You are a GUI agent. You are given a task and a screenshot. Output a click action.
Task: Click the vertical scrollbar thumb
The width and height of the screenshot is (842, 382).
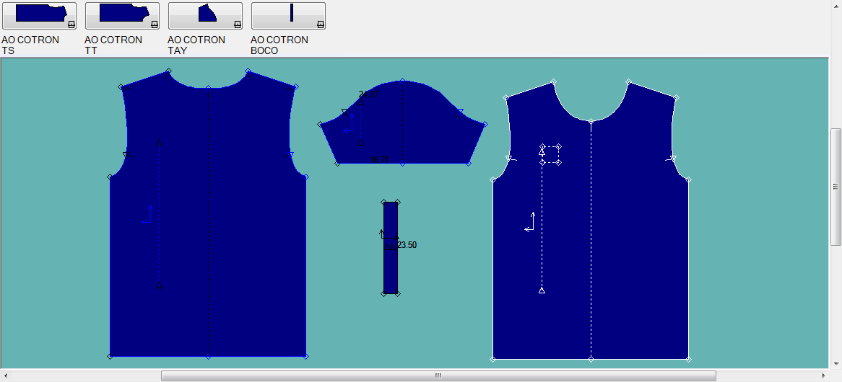coord(836,187)
